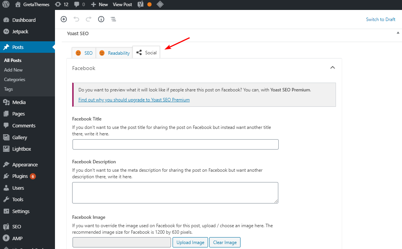
Task: Open the block navigation list icon
Action: coord(113,19)
